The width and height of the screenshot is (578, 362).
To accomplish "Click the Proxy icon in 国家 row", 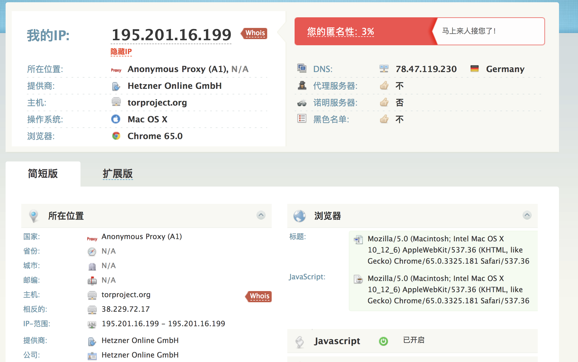I will [x=92, y=239].
